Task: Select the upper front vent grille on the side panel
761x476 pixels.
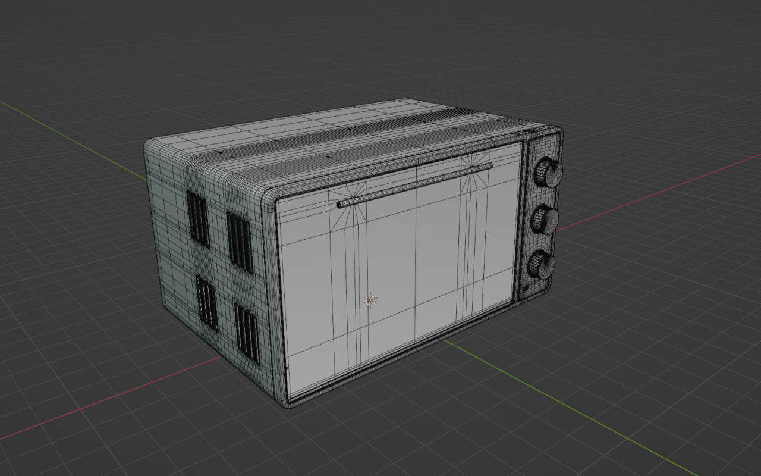Action: 240,242
